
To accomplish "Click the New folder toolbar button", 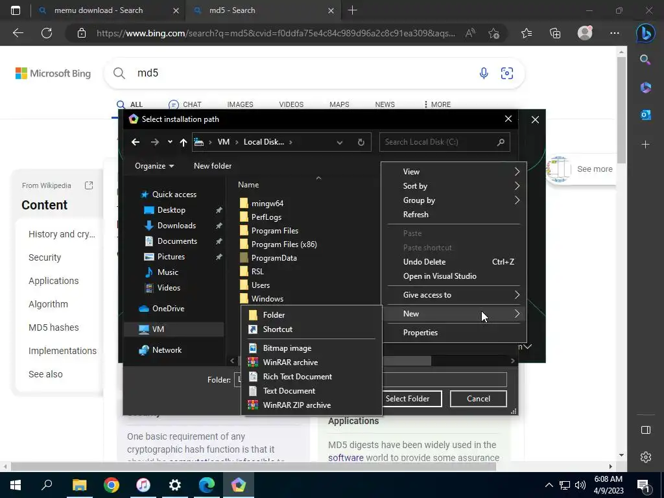I will [213, 166].
